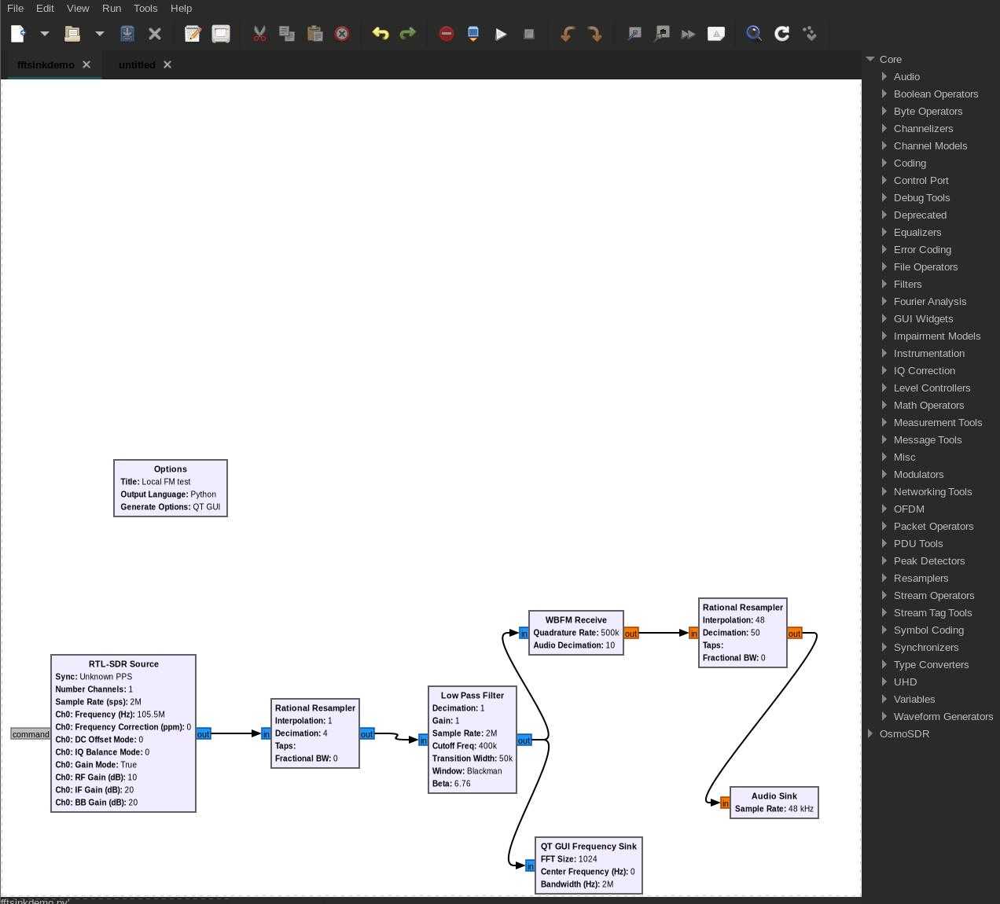Click the Find blocks magnifier icon
The image size is (1000, 904).
[753, 34]
